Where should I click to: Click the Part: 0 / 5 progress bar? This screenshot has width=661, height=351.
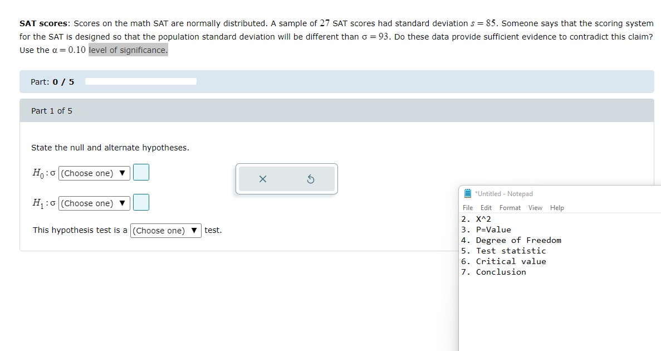[x=141, y=81]
